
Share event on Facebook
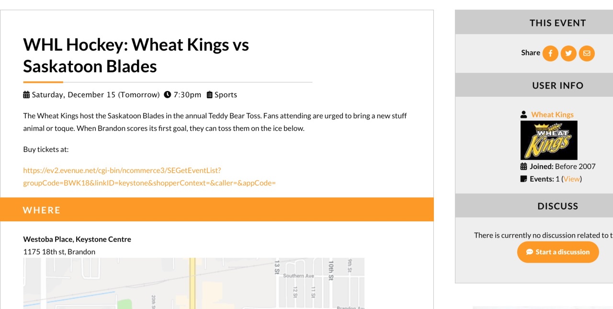tap(550, 53)
